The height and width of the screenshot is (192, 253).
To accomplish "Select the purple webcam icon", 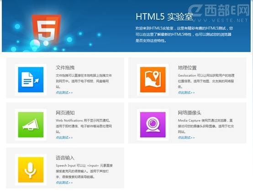I will pos(153,125).
